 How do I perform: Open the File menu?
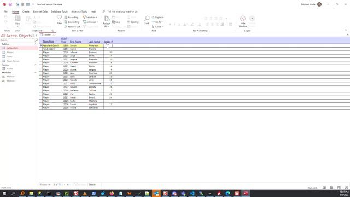[5, 11]
